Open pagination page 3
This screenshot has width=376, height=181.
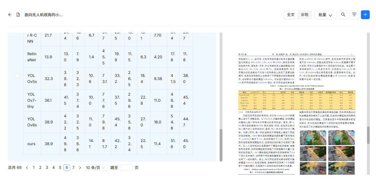click(x=47, y=167)
